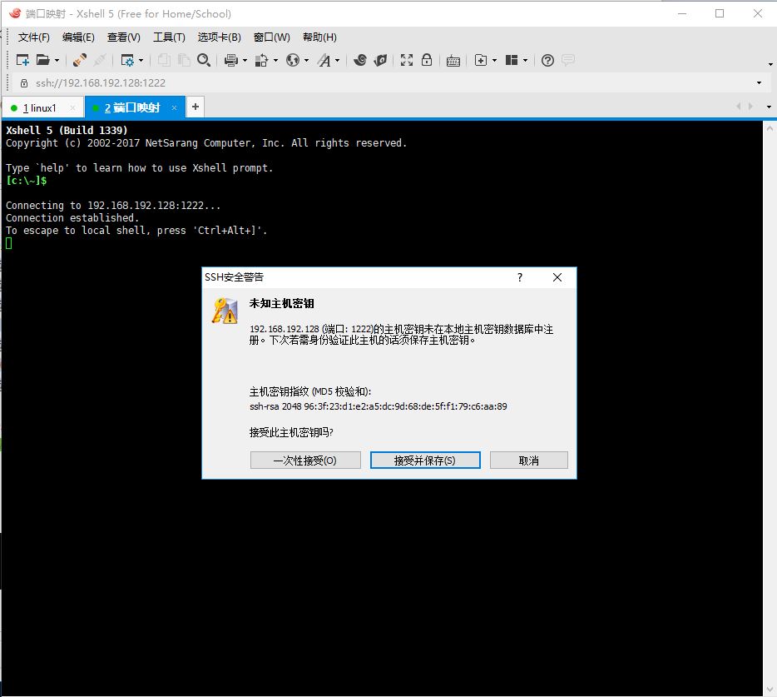Close the linux1 tab with its x
The width and height of the screenshot is (777, 697).
[73, 107]
